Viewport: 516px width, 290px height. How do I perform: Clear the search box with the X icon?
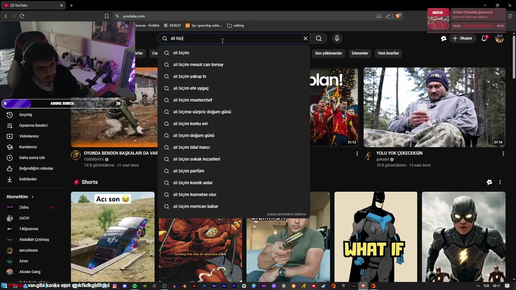306,38
